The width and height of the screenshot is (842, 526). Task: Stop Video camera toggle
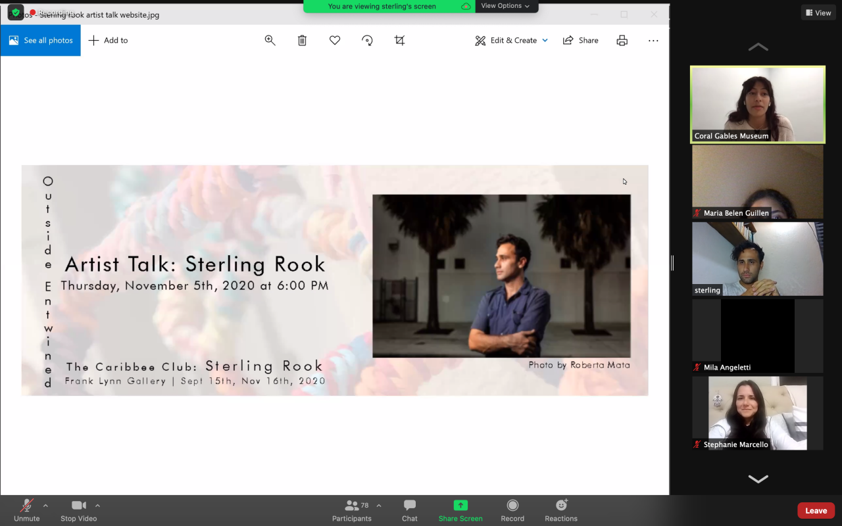78,510
